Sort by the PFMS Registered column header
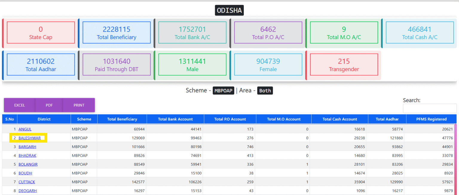The height and width of the screenshot is (195, 459). pyautogui.click(x=431, y=119)
